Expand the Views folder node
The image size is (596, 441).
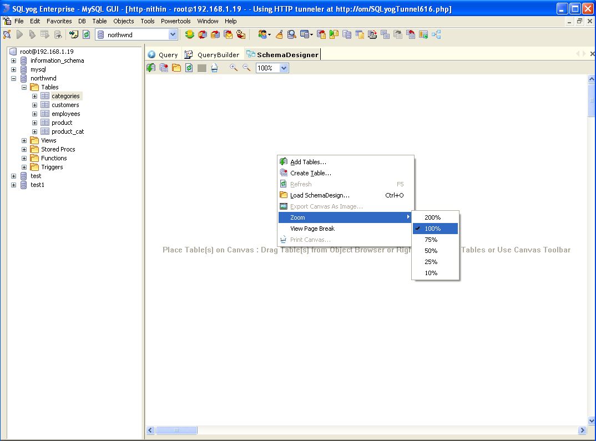(x=24, y=140)
